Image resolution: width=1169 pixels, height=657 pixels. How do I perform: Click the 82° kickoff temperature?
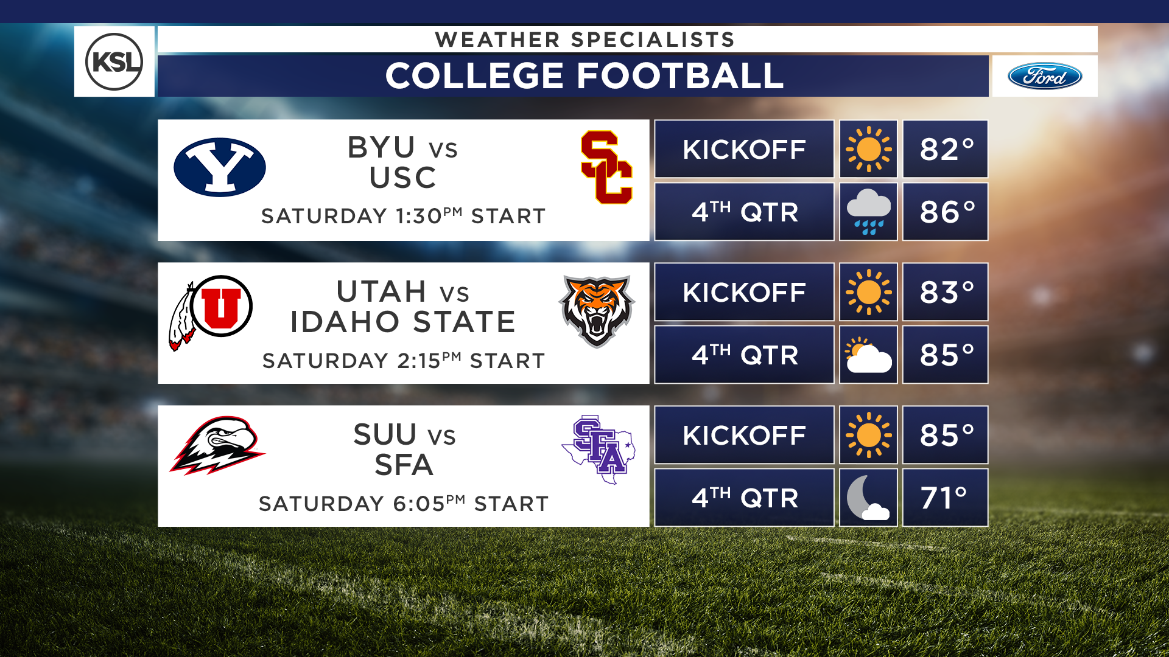coord(945,149)
